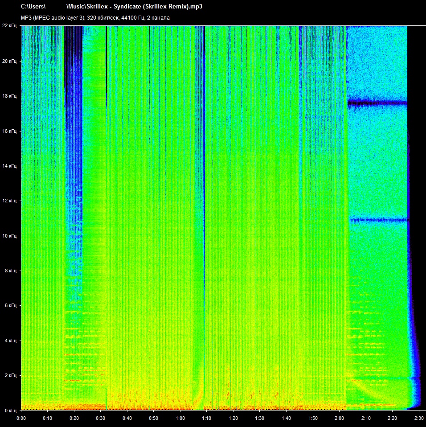Screen dimensions: 426x427
Task: Click the 1:30 time axis label
Action: pos(260,418)
